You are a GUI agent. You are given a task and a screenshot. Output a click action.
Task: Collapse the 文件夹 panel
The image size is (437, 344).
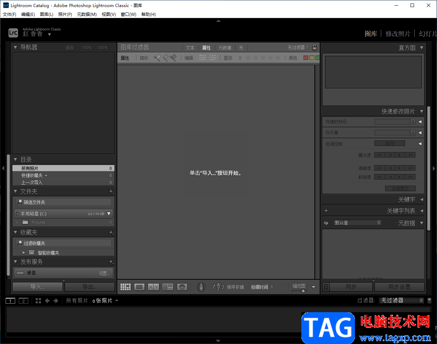(15, 191)
